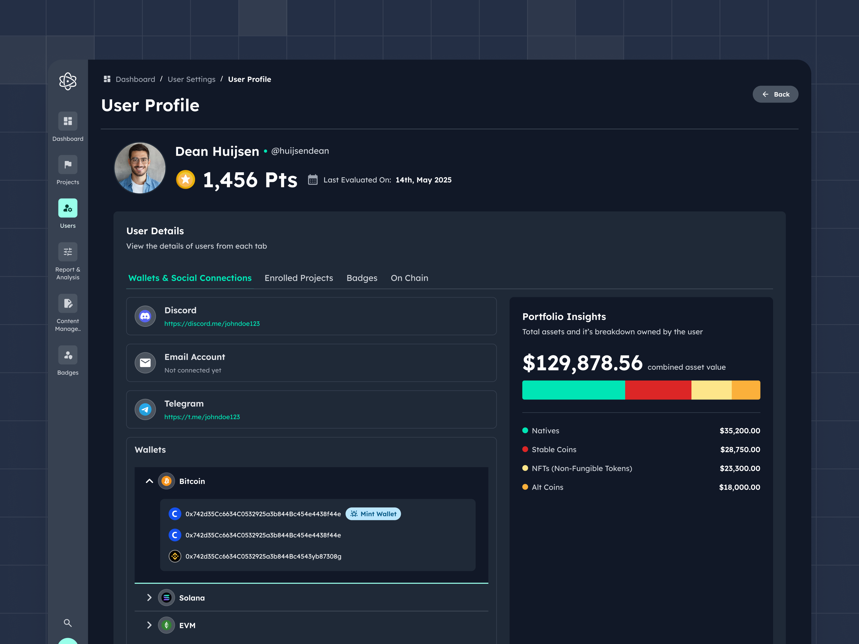Click the Back button

pyautogui.click(x=775, y=94)
